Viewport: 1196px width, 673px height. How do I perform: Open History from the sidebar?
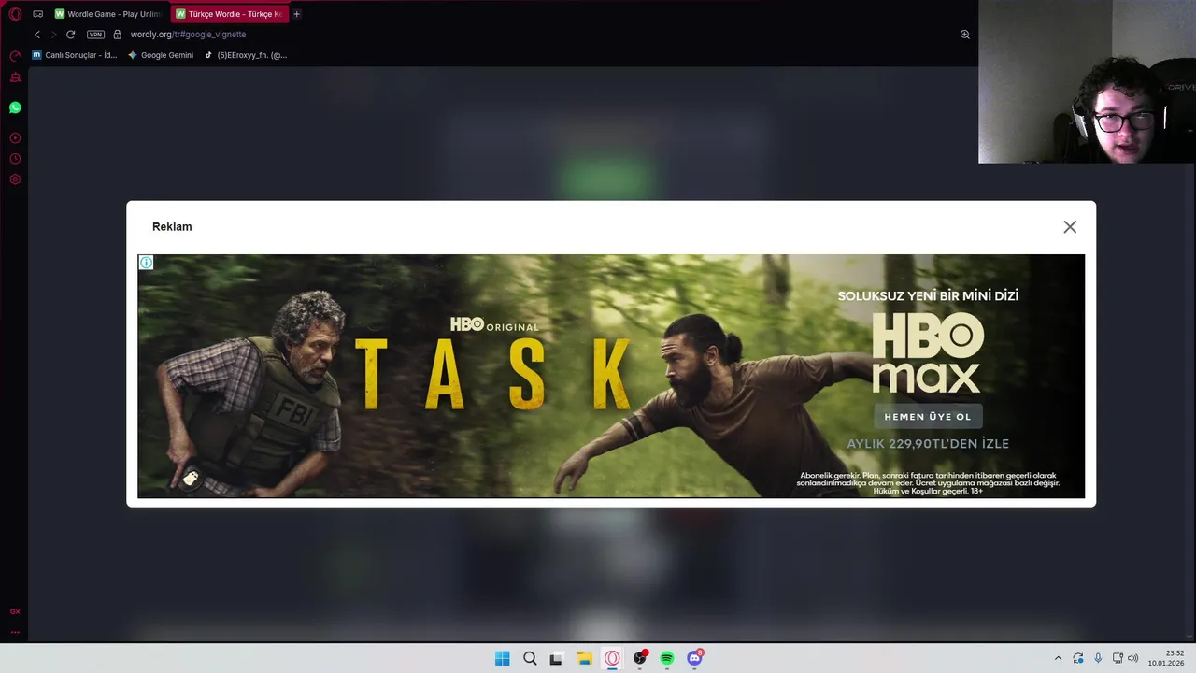click(x=15, y=159)
